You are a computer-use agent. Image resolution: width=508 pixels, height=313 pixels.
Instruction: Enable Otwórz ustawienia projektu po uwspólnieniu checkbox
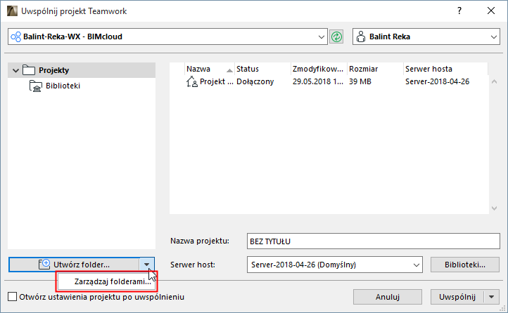point(12,297)
